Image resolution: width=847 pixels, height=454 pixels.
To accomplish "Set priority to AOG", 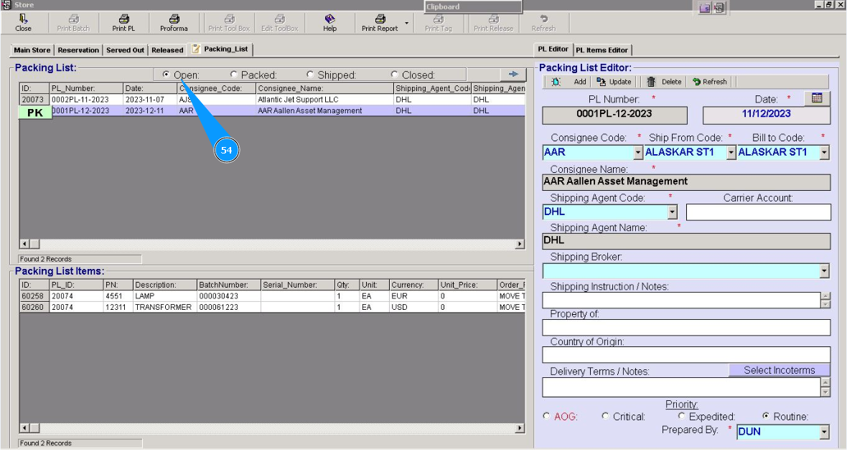I will (x=547, y=416).
